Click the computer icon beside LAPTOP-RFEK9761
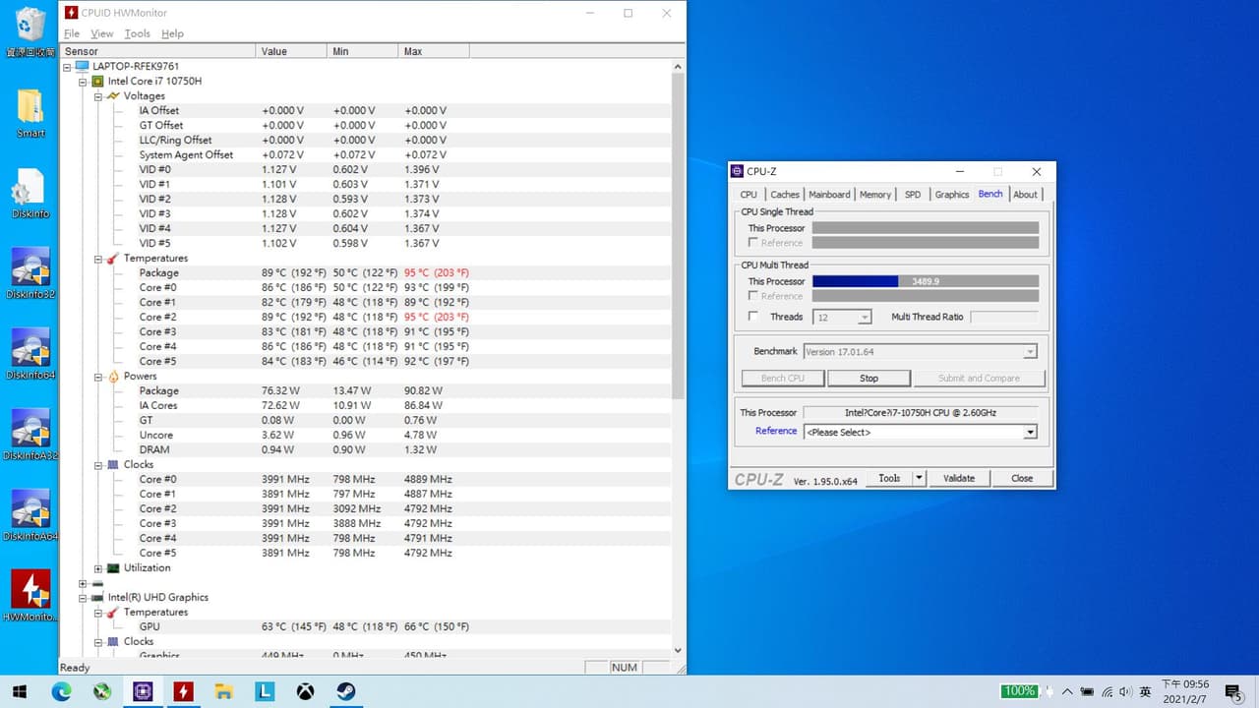 pos(83,67)
